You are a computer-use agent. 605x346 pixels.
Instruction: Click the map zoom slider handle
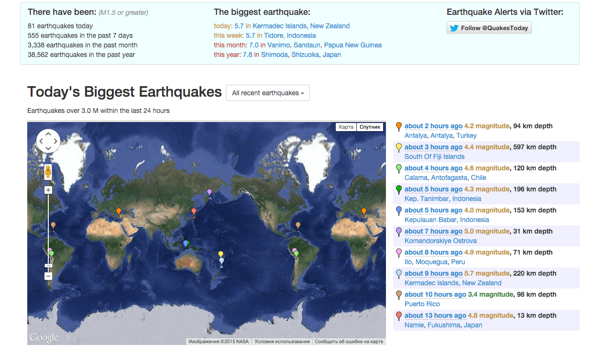48,265
